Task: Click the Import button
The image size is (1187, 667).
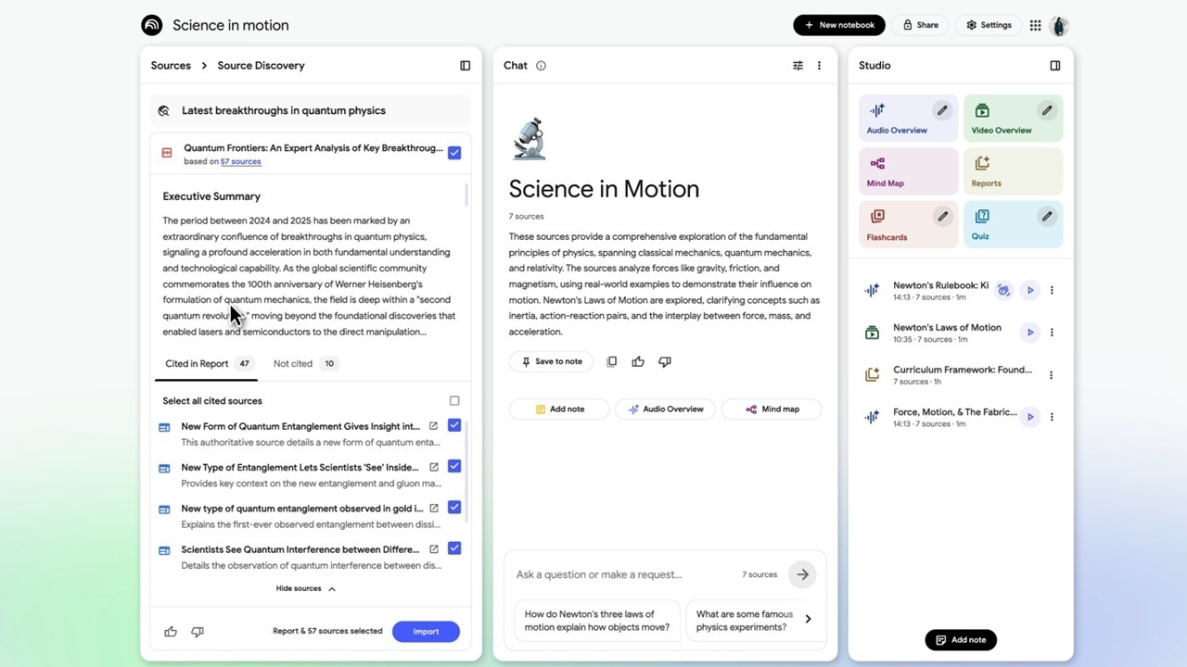Action: (426, 632)
